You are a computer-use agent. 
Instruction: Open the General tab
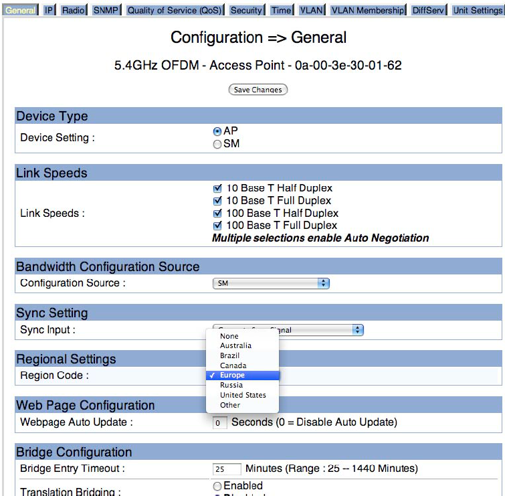point(20,10)
